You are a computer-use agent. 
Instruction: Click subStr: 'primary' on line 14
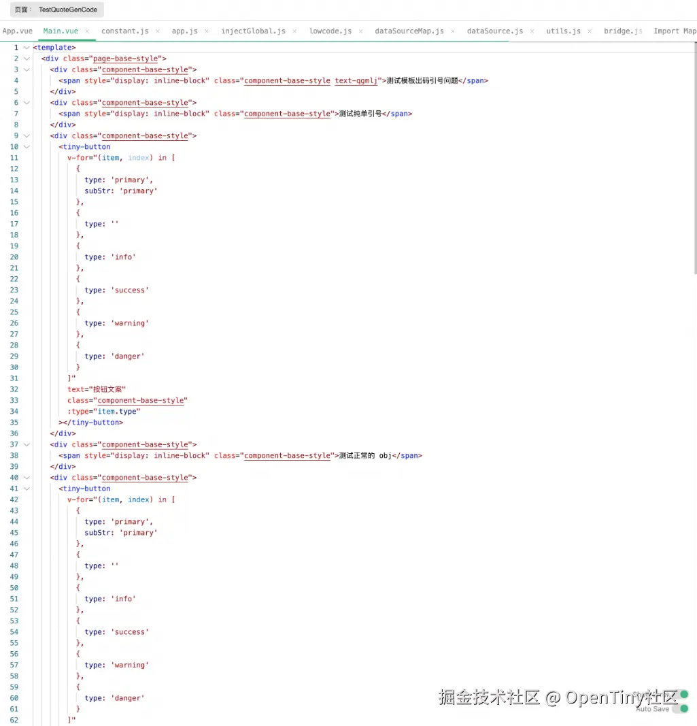[x=121, y=191]
